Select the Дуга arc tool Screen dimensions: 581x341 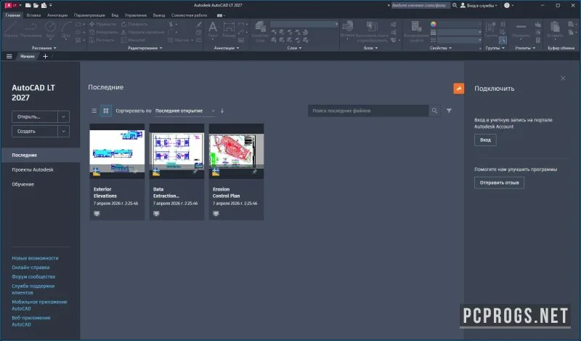tap(66, 29)
